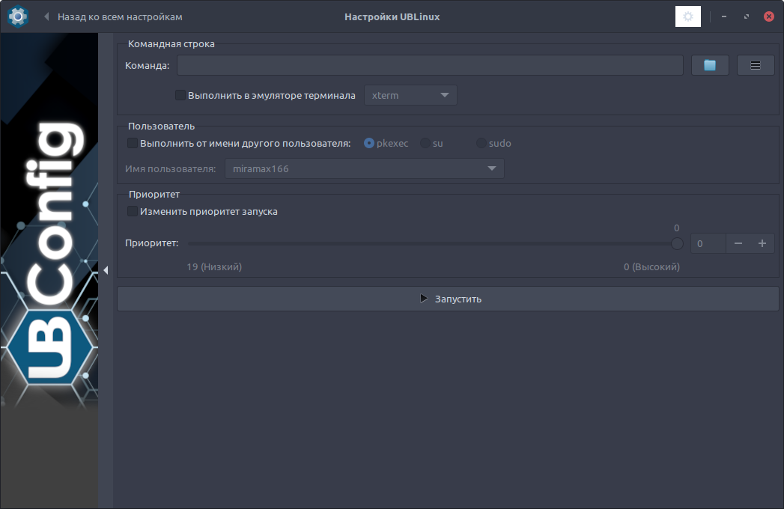Click the priority slider handle
Viewport: 784px width, 509px height.
pos(677,243)
